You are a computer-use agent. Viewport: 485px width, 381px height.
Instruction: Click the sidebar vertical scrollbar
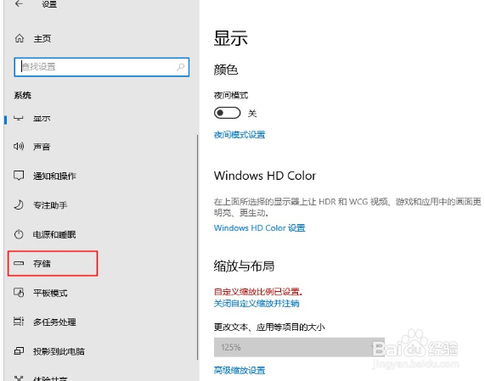pyautogui.click(x=197, y=247)
